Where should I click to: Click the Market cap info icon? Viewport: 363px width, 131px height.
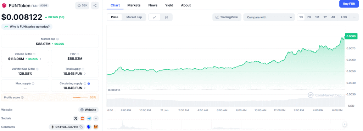[x=58, y=39]
